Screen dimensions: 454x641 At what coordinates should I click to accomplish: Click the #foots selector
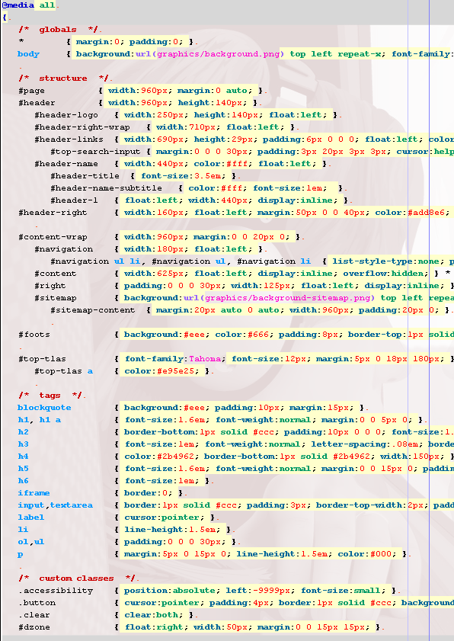coord(34,335)
